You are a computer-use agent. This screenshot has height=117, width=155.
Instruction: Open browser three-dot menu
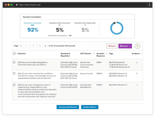pos(149,5)
